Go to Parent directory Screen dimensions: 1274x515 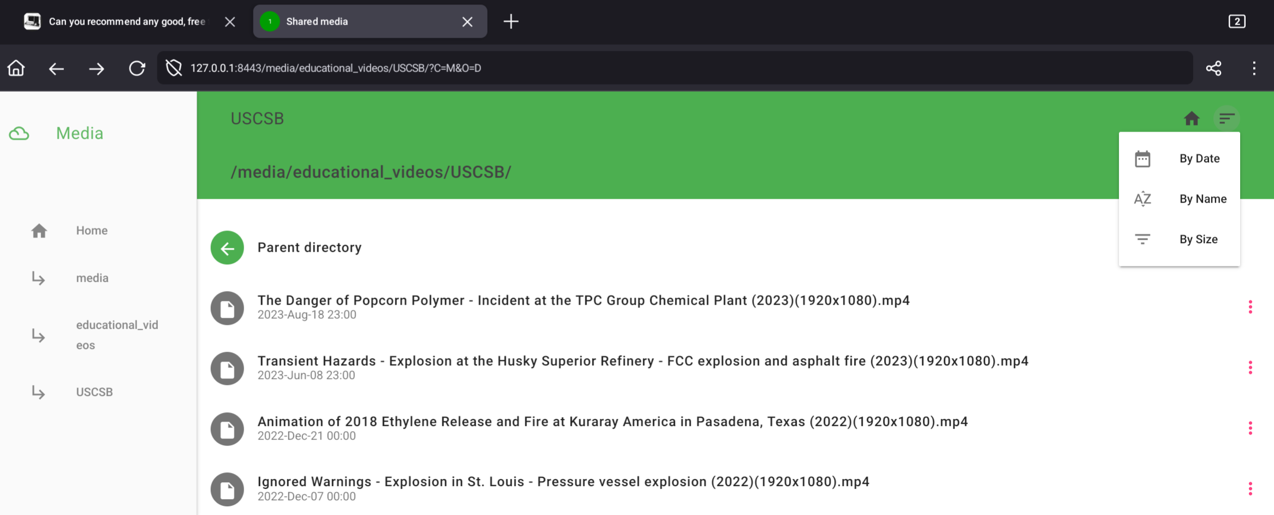point(309,247)
